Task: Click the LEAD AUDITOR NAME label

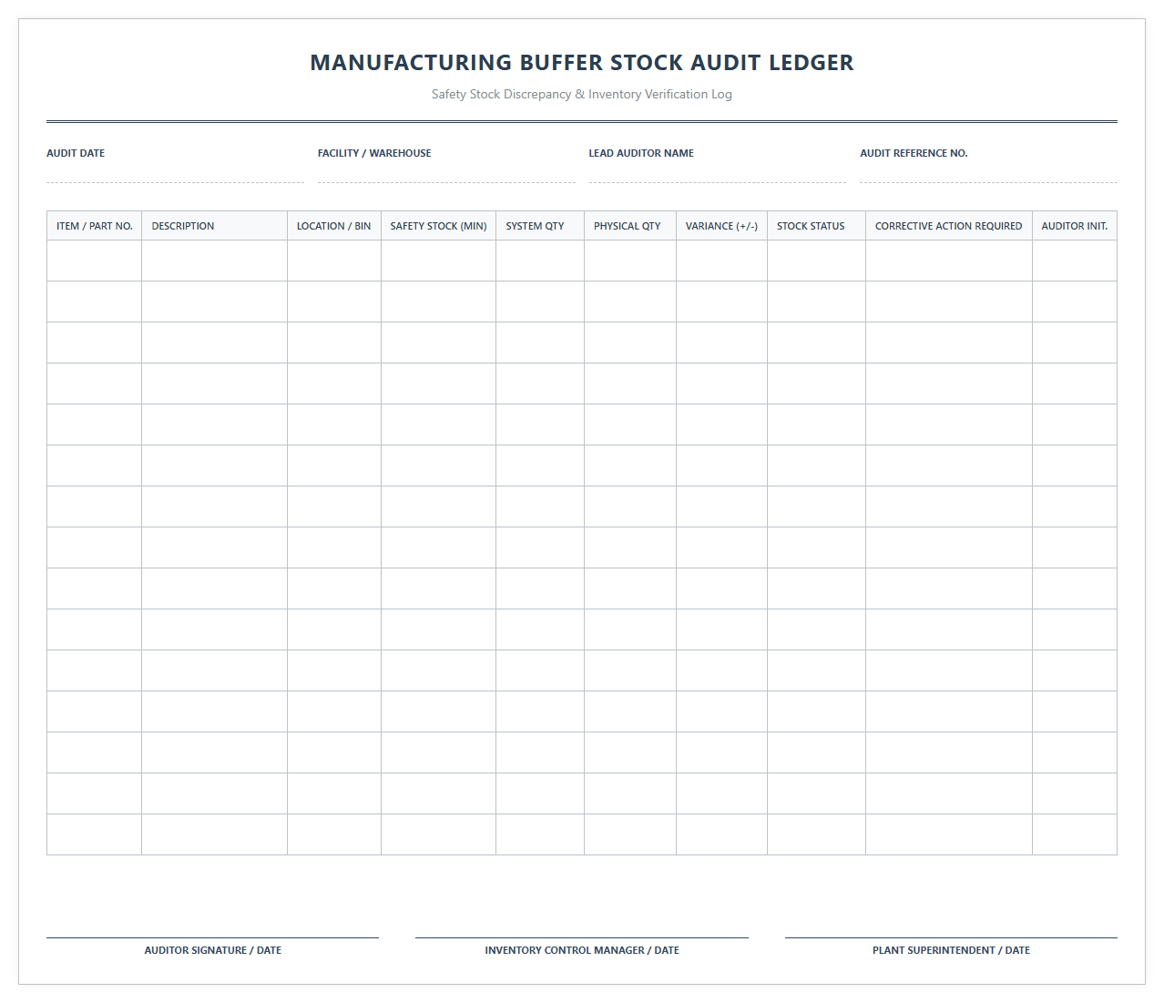Action: pyautogui.click(x=641, y=153)
